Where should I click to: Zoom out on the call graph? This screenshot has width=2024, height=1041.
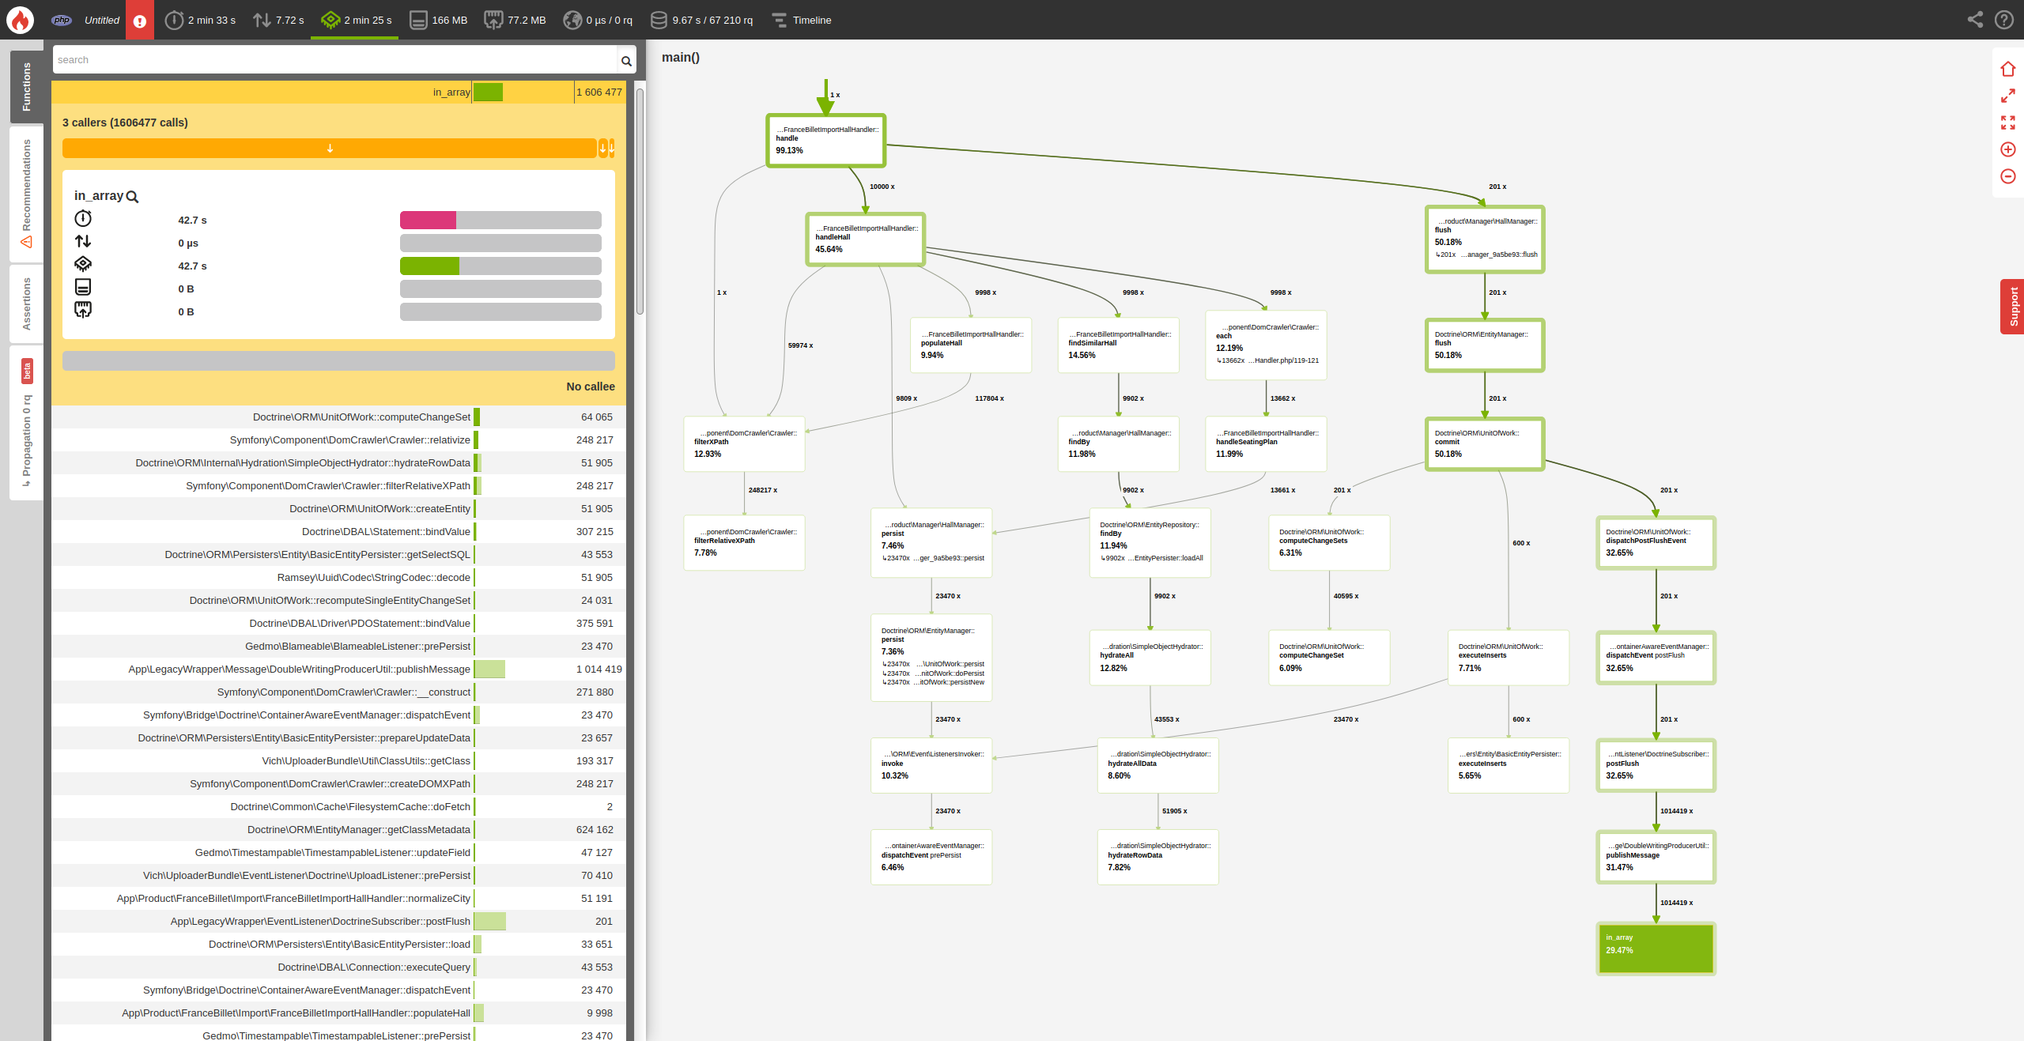pyautogui.click(x=2008, y=176)
